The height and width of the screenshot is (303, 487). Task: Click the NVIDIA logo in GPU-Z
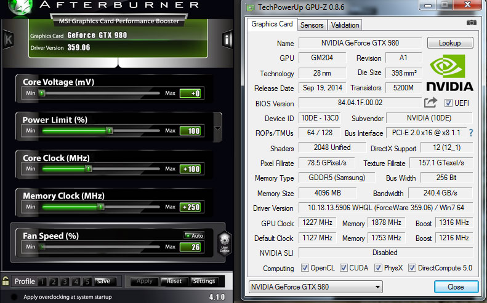[x=449, y=73]
